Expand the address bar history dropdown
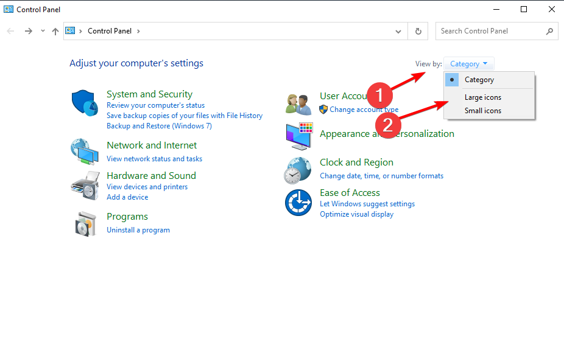The width and height of the screenshot is (564, 342). [x=398, y=31]
